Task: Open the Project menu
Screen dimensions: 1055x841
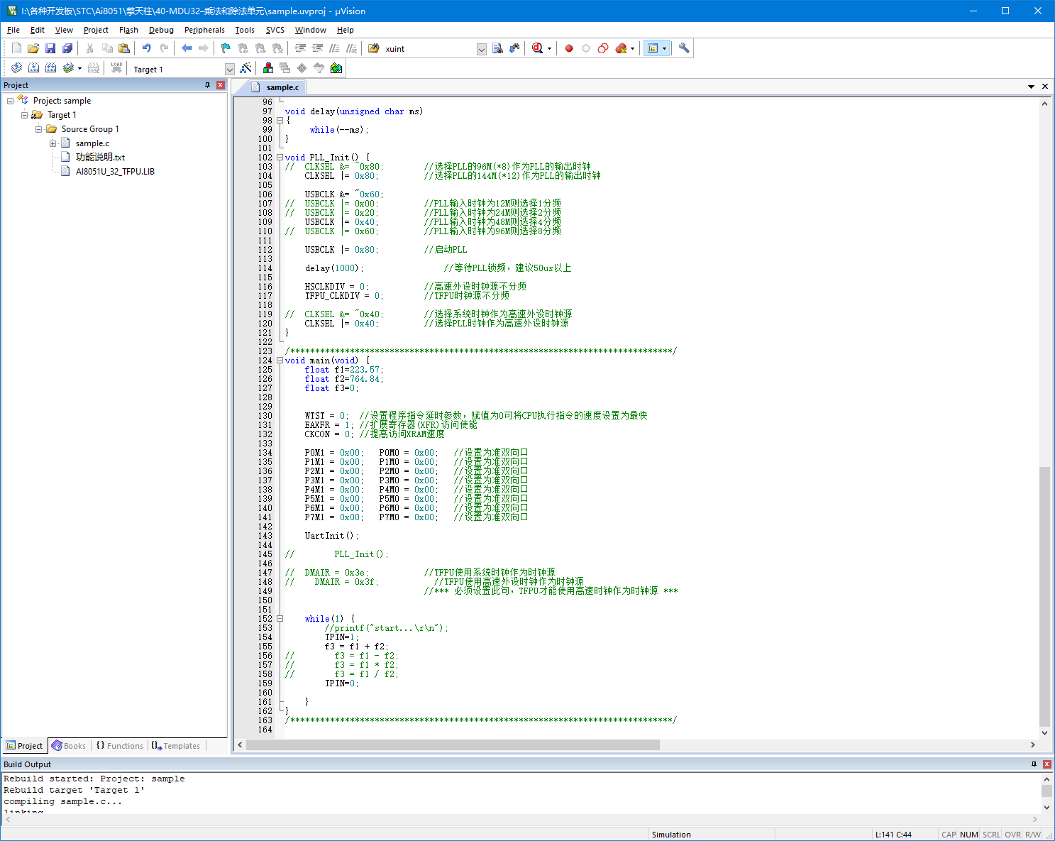Action: tap(96, 30)
